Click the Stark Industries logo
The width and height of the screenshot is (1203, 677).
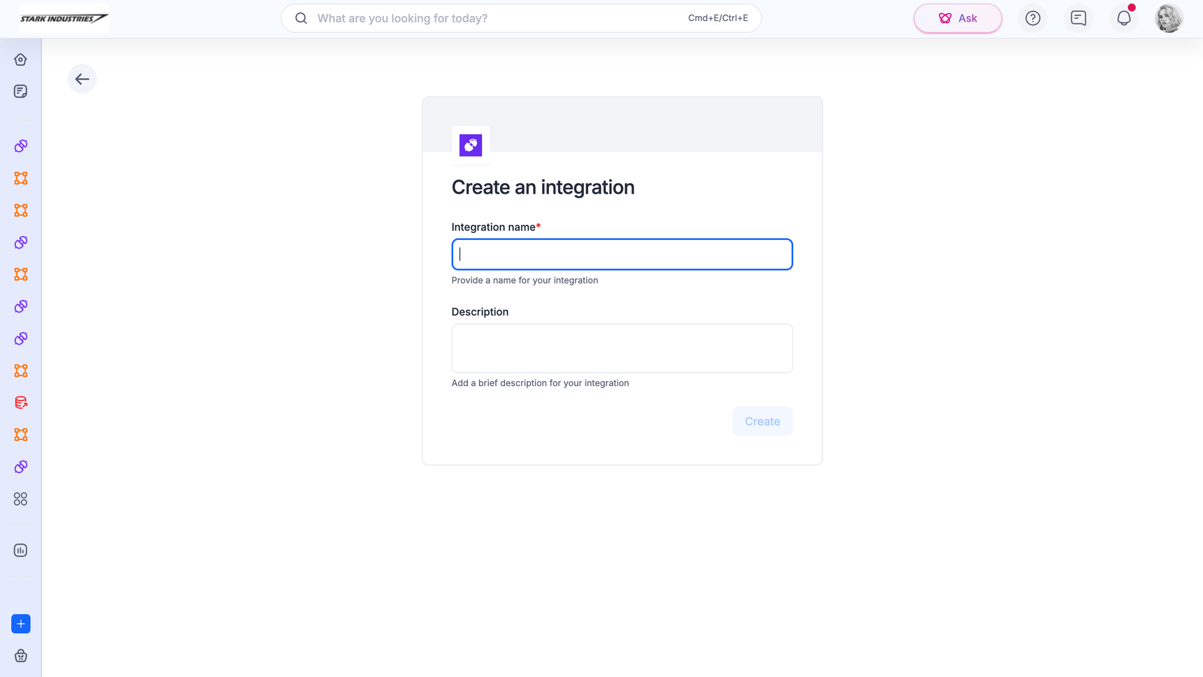(64, 18)
